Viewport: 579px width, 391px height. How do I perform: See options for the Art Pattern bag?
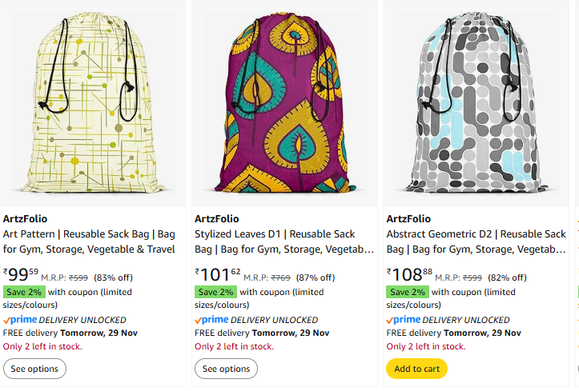34,369
